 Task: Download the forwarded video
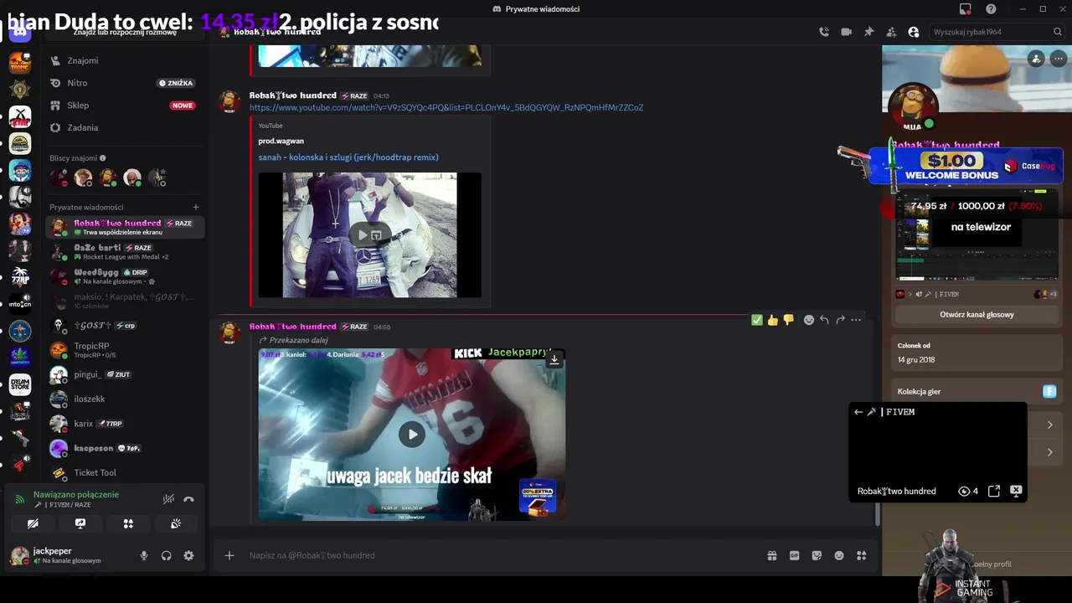[x=554, y=359]
